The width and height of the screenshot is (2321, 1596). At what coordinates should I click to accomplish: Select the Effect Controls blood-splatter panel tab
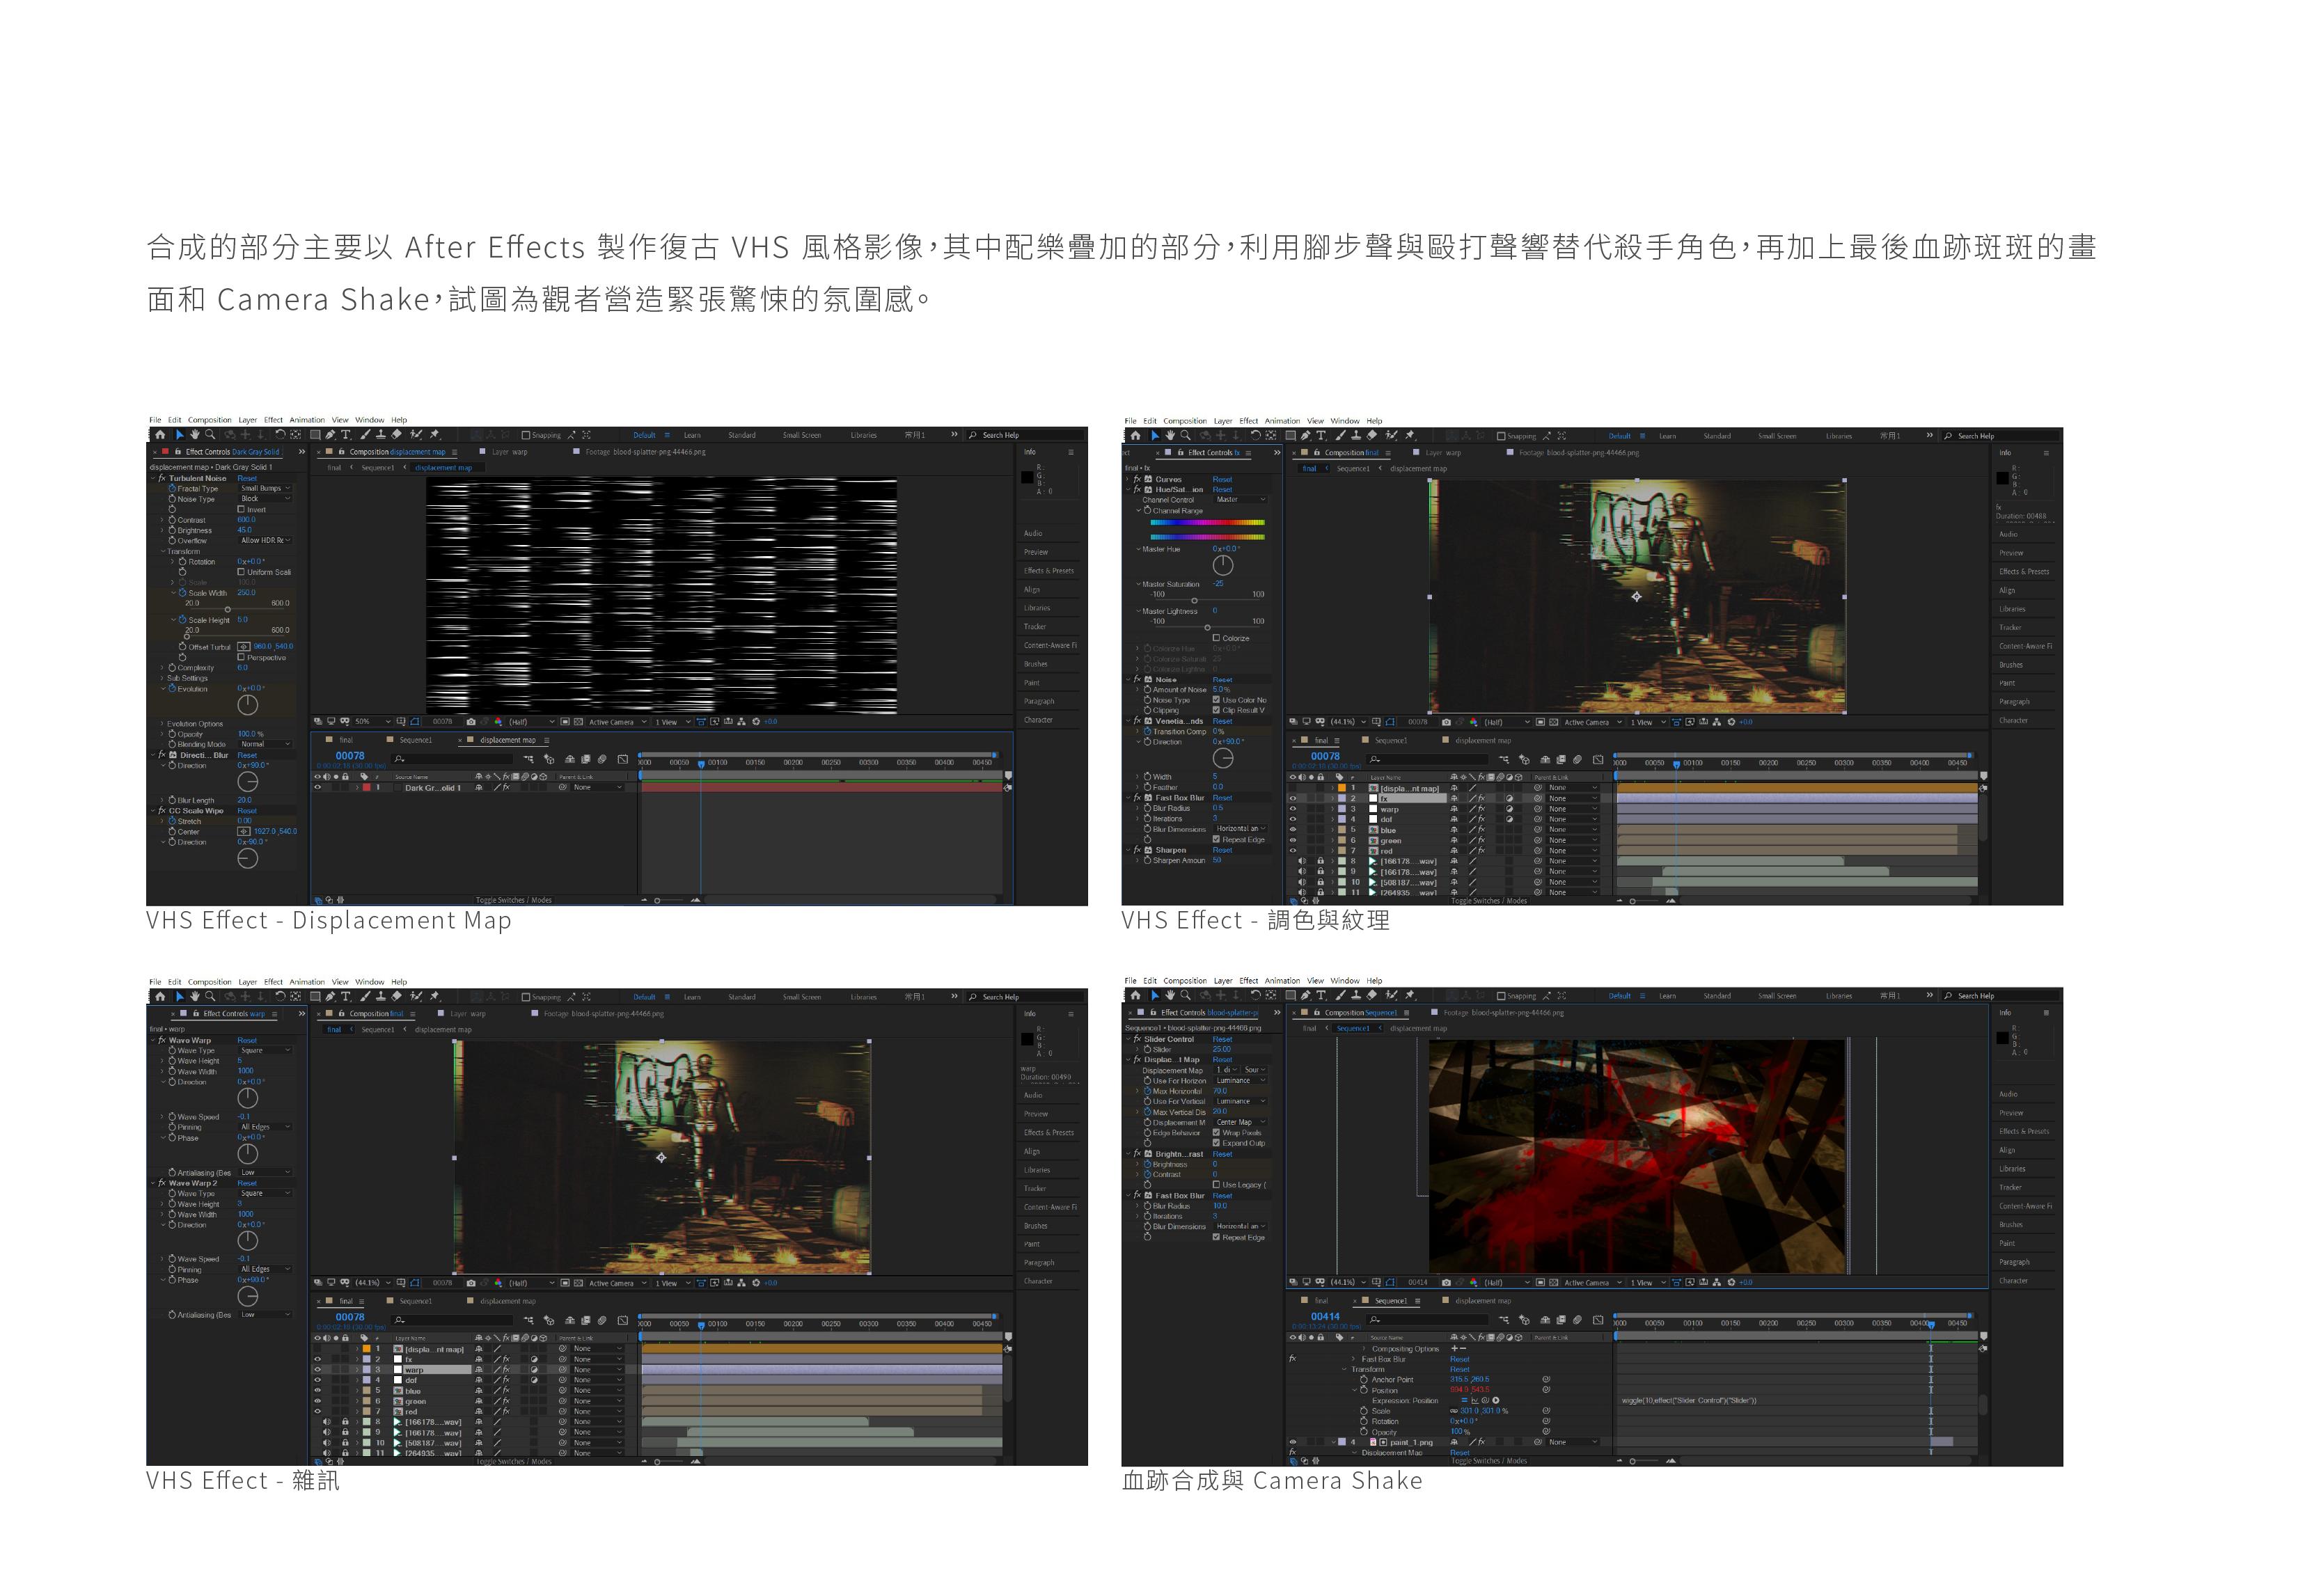click(1208, 1013)
